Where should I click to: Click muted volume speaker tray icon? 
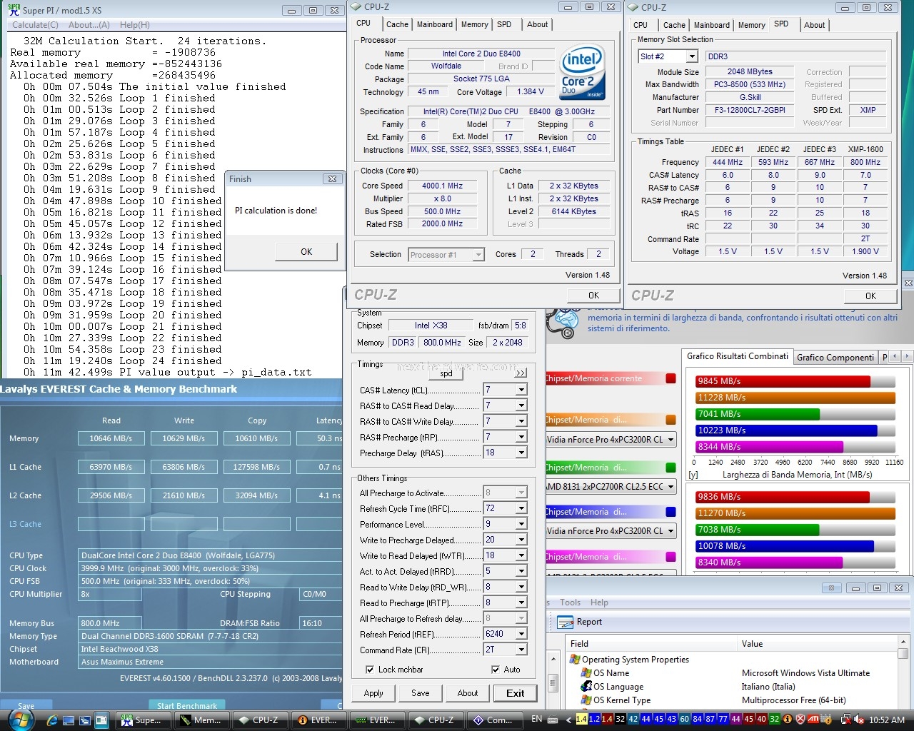click(x=859, y=720)
